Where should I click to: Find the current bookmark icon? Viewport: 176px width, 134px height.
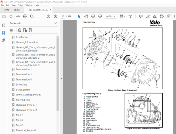tap(31, 30)
